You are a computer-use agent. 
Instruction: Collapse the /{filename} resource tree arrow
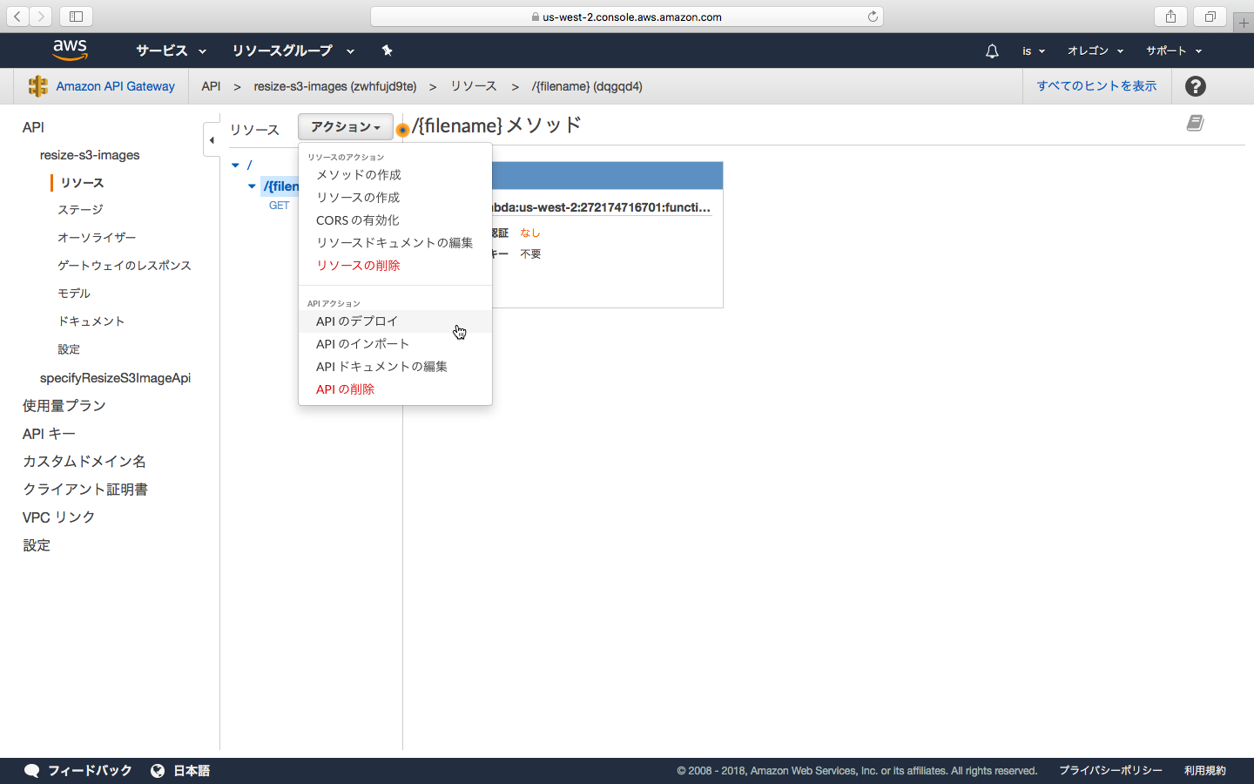pyautogui.click(x=252, y=186)
